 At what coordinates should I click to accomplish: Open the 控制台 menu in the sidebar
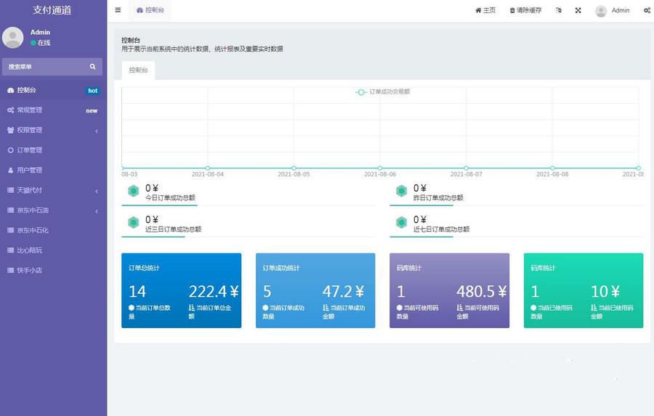[x=53, y=90]
